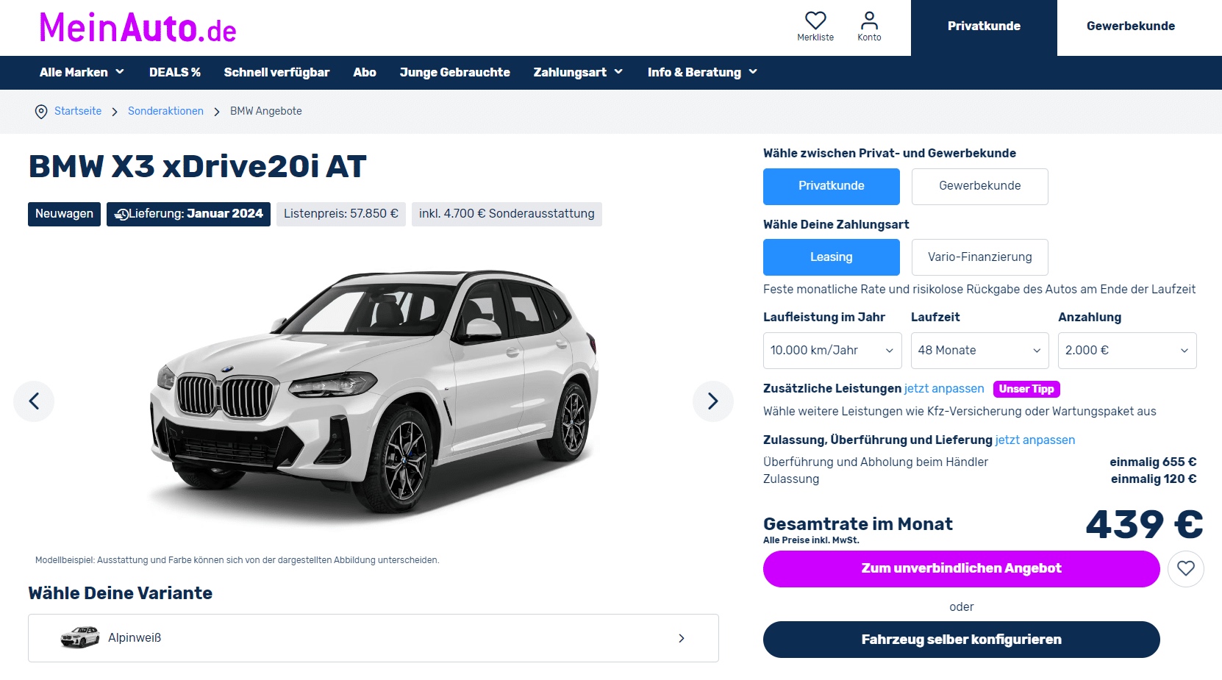Click einmalig 655 € value

point(1153,462)
